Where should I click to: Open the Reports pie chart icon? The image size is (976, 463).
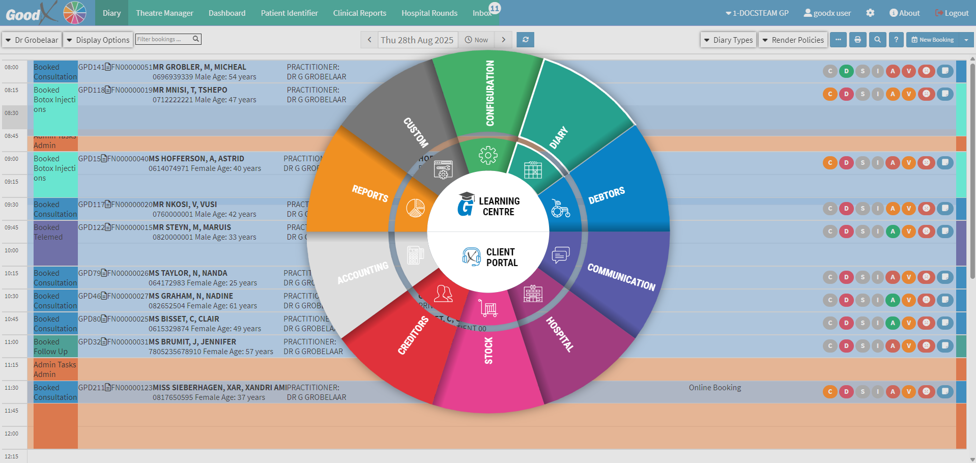[415, 208]
